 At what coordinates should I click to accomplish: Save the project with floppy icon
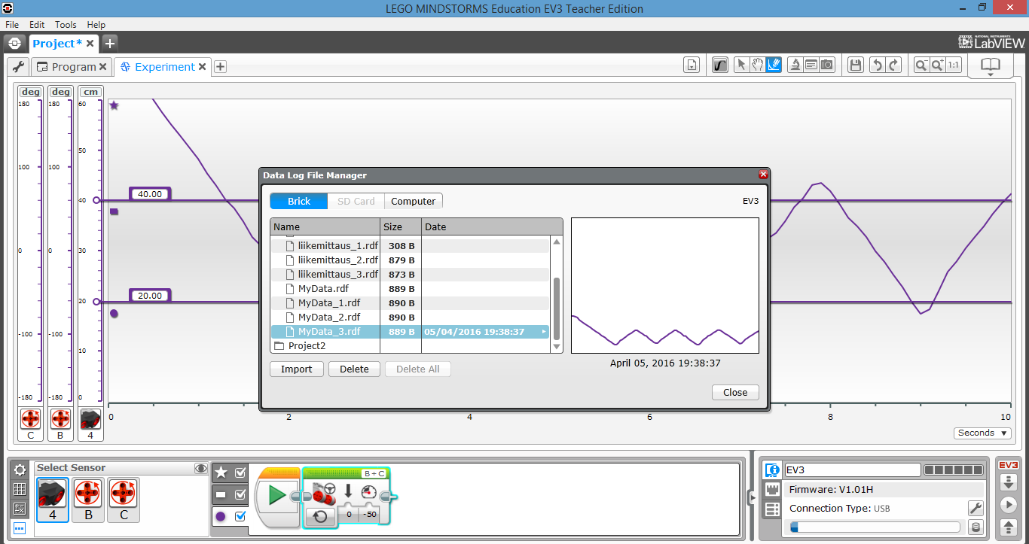(x=855, y=65)
